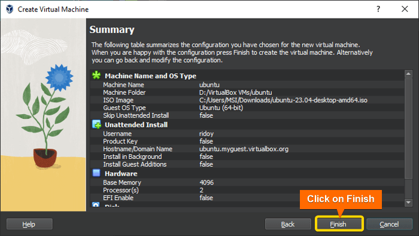Click the 4096 base memory value
The width and height of the screenshot is (419, 236).
pos(207,182)
